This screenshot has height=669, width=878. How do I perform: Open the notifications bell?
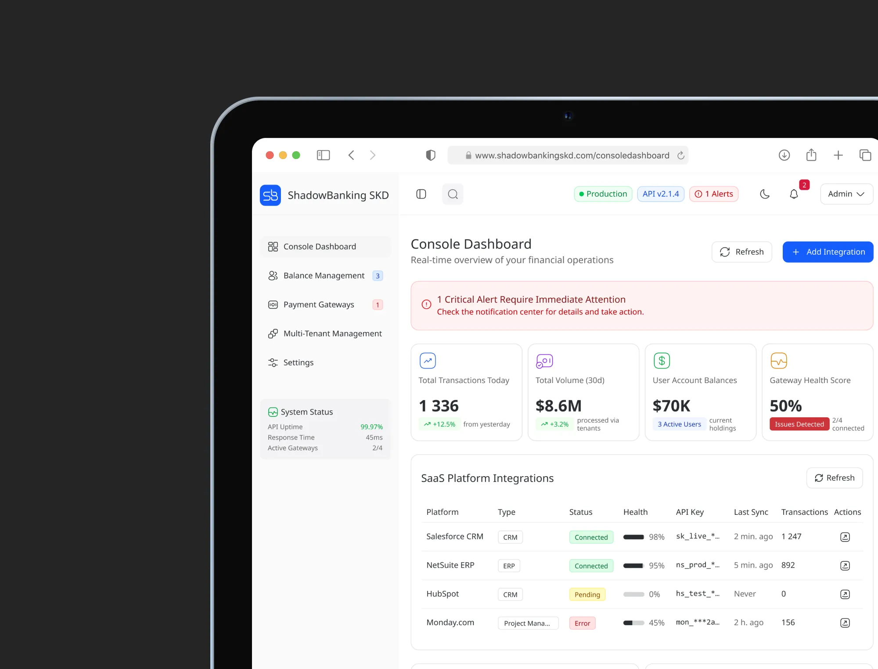(x=794, y=194)
